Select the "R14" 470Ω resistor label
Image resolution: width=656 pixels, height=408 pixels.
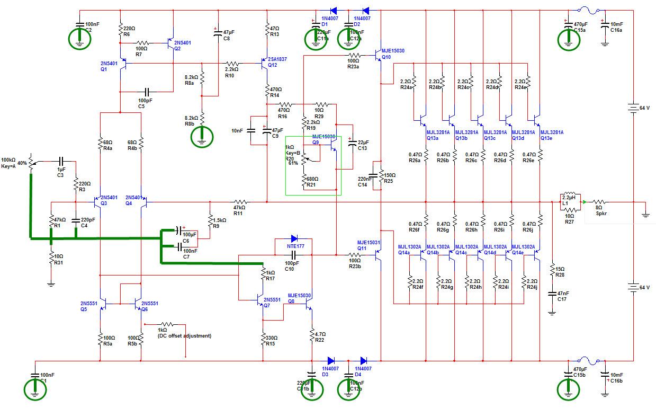[x=274, y=95]
